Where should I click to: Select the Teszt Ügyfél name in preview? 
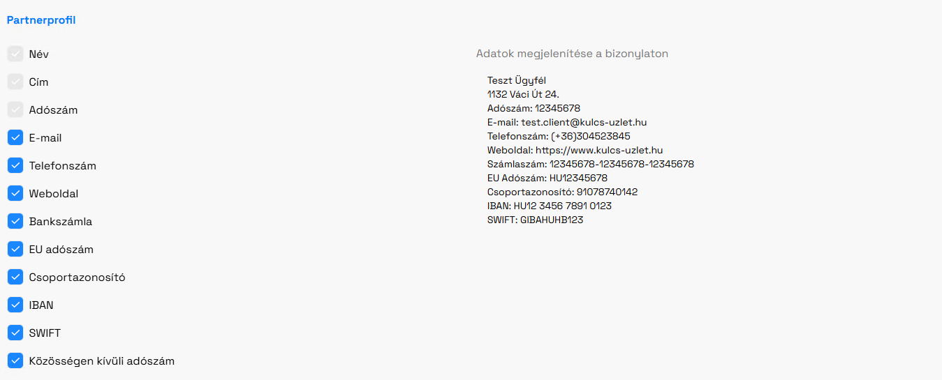coord(517,80)
